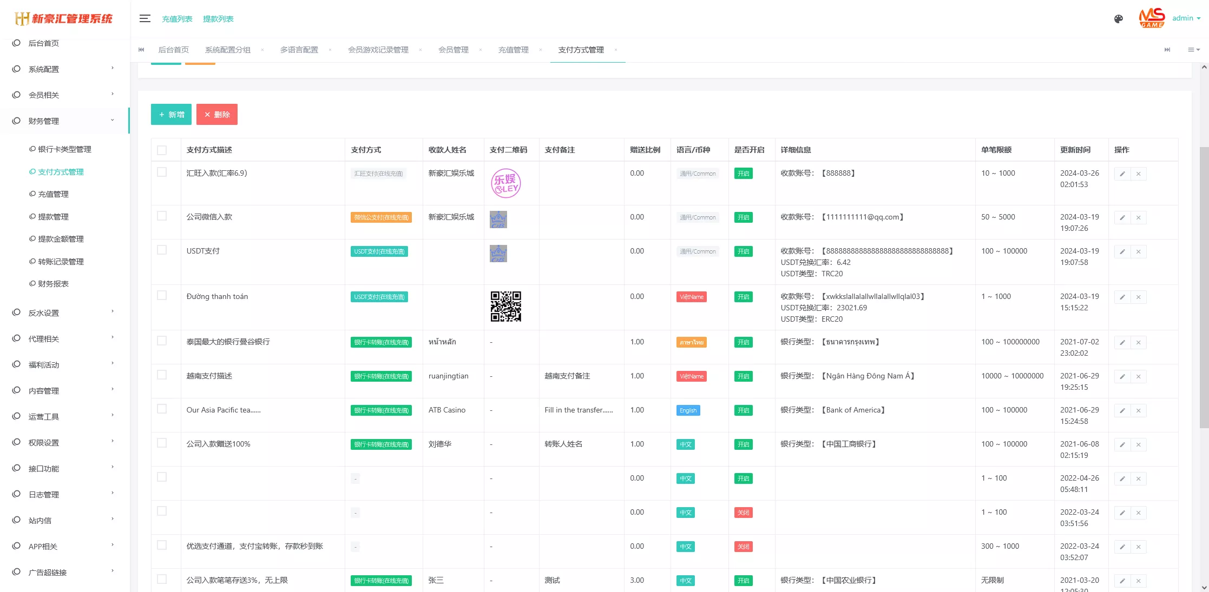This screenshot has width=1209, height=592.
Task: Toggle the 关闭 status on 优选支付通道 row
Action: [743, 547]
